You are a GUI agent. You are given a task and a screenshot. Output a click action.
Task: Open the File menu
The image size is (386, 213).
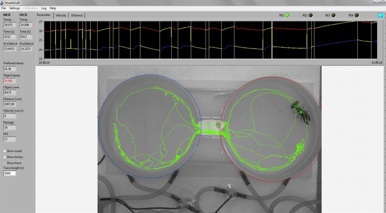4,8
